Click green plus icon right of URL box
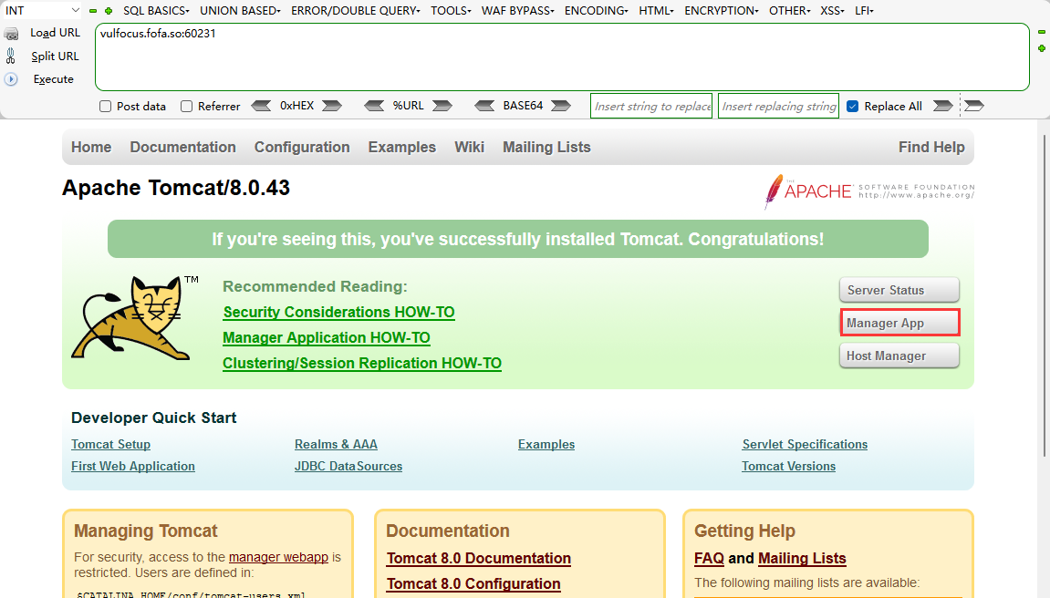Screen dimensions: 1050x598 (x=1041, y=48)
